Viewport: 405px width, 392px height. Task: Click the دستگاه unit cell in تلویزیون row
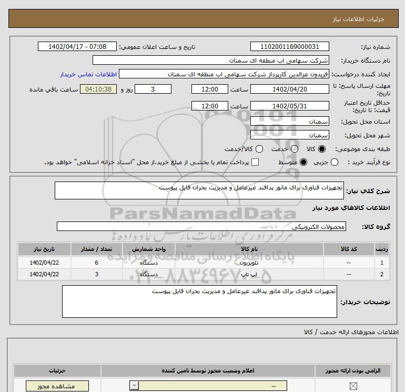click(x=149, y=263)
